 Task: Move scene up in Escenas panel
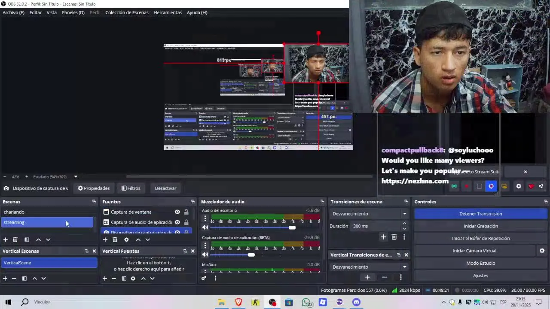click(38, 239)
